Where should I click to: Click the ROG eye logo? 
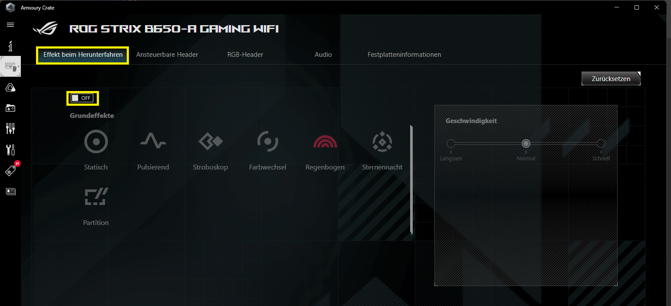pyautogui.click(x=45, y=29)
